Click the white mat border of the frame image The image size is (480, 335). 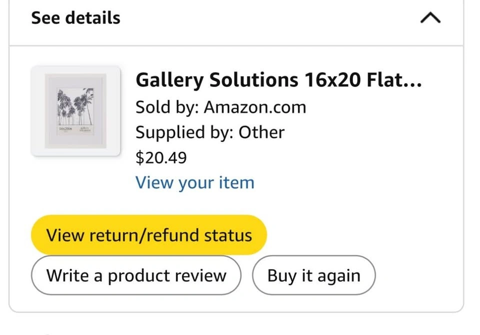(x=75, y=140)
